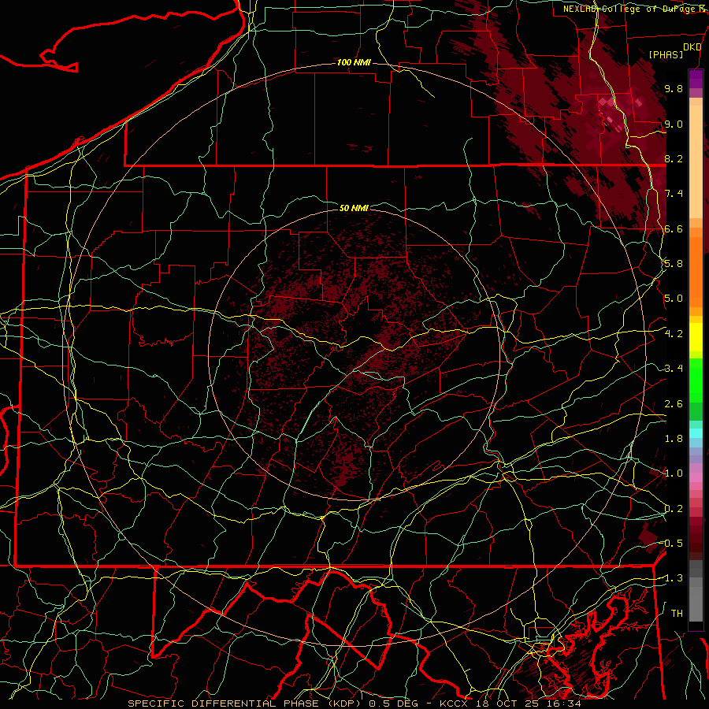This screenshot has height=709, width=709.
Task: Click the 4.2 legend scale value
Action: [x=674, y=334]
